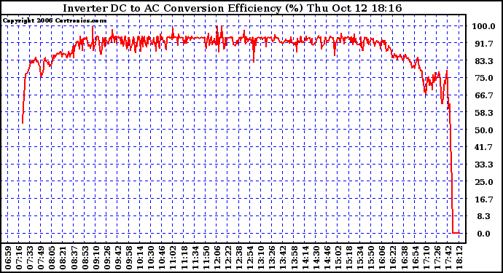Click the red line's starting point near 07:16
Viewport: 503px width, 273px height.
pos(23,122)
